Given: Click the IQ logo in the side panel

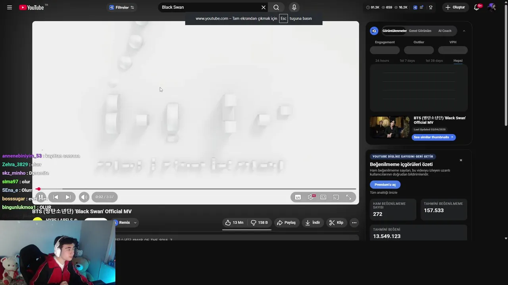Looking at the screenshot, I should [374, 31].
